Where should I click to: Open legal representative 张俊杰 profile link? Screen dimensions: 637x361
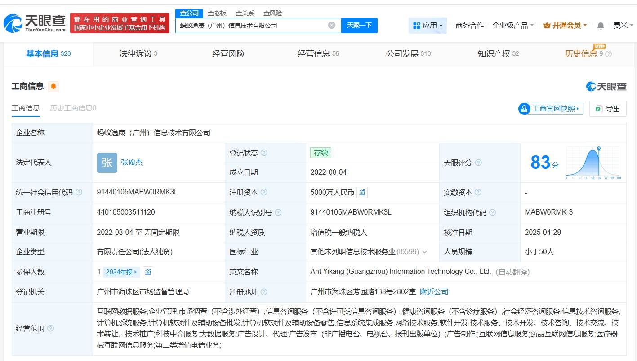click(132, 163)
